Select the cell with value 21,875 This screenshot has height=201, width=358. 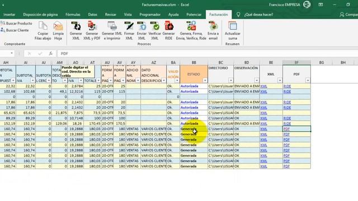point(60,113)
